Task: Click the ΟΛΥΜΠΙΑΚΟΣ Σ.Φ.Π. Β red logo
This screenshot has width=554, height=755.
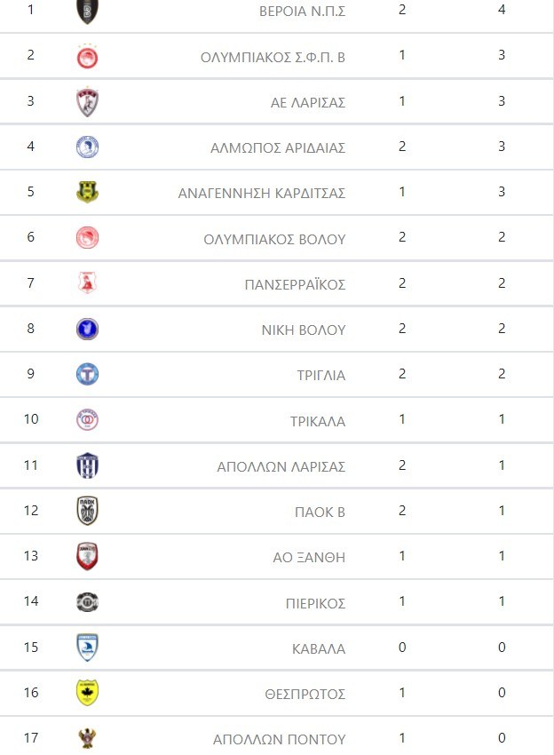Action: pos(87,56)
